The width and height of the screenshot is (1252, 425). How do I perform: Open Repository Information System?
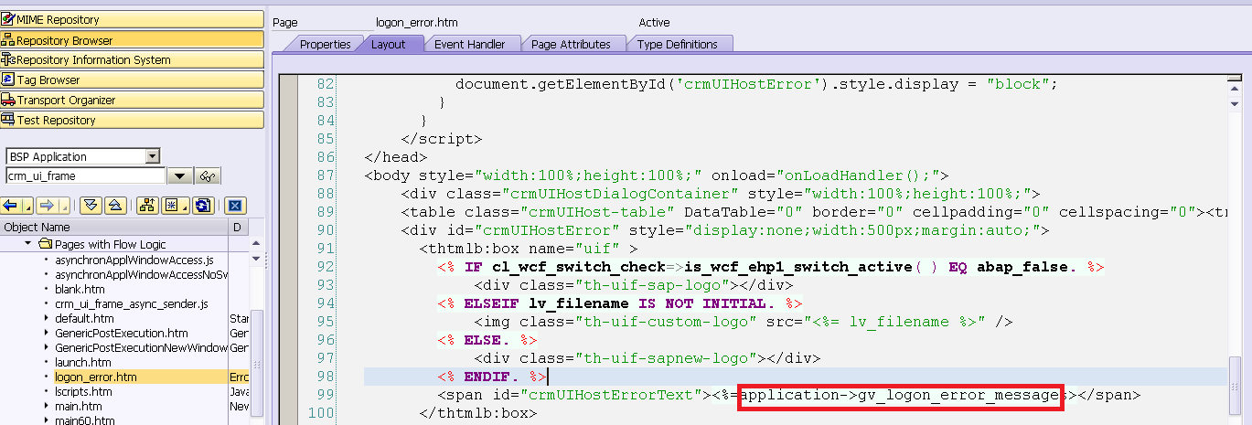click(x=133, y=59)
